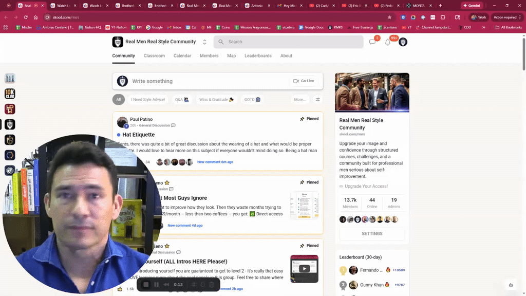This screenshot has height=296, width=526.
Task: Open Paul Patino's profile name
Action: coord(141,119)
